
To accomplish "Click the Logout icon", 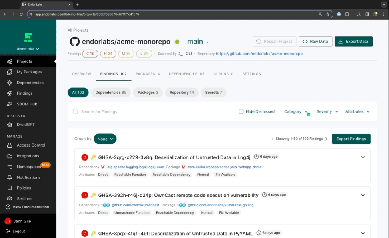I will click(x=8, y=231).
